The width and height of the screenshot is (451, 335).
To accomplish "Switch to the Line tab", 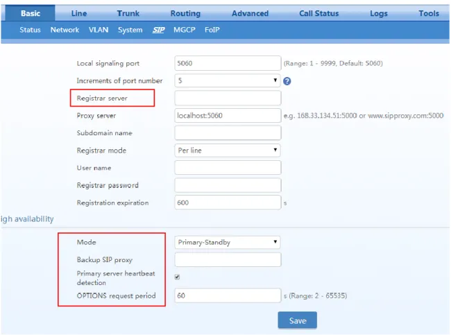I will 79,13.
